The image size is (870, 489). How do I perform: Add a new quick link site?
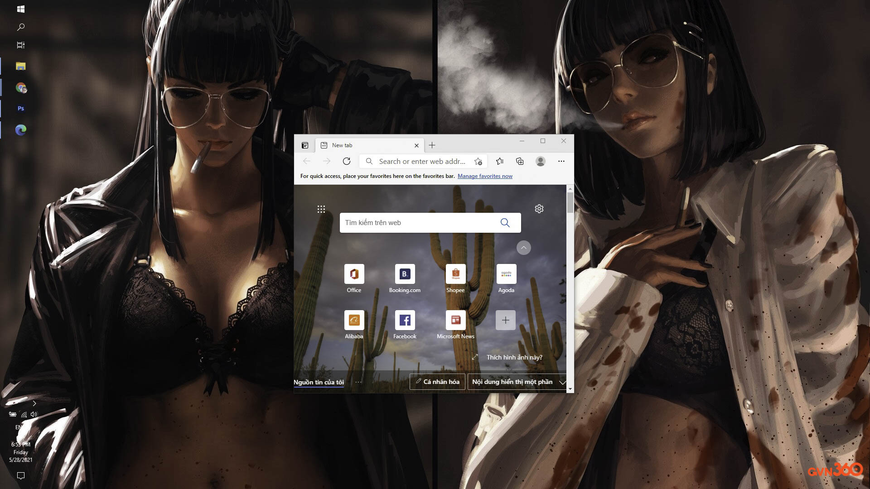tap(506, 320)
